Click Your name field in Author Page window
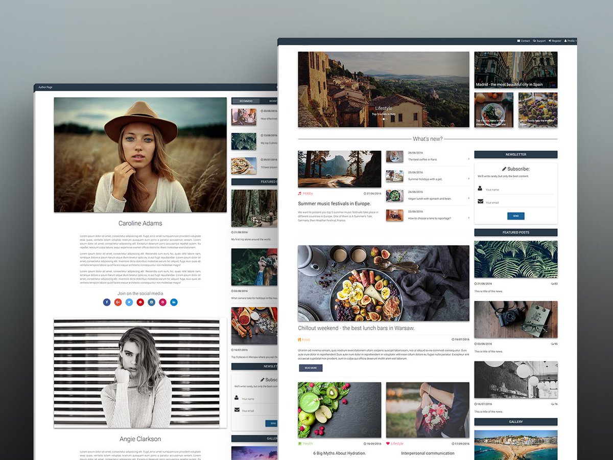Image resolution: width=613 pixels, height=460 pixels. 260,399
